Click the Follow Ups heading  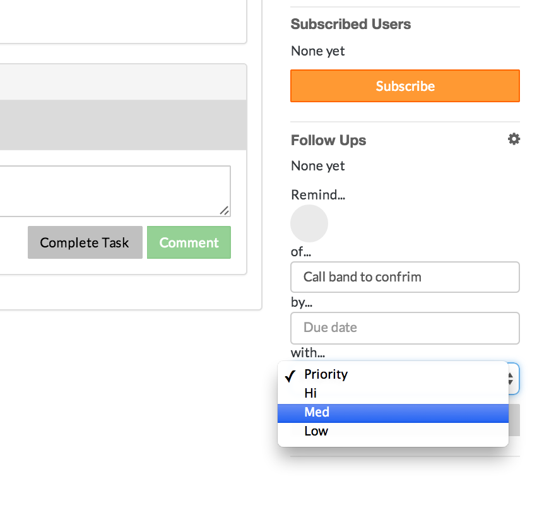(328, 140)
